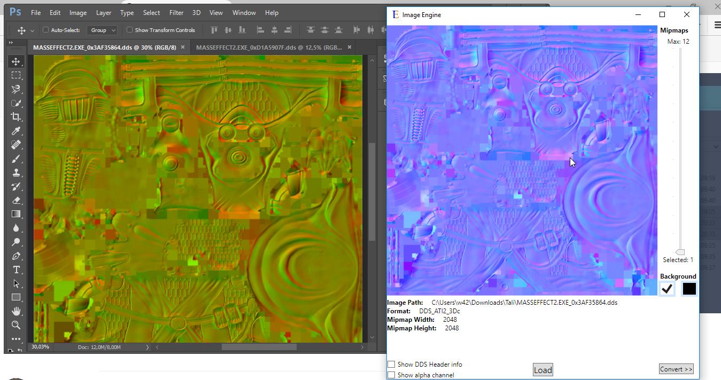Screen dimensions: 721x380
Task: Switch to MASSEFFECT2.EXE_0xD1A5907F.dds tab
Action: (x=269, y=47)
